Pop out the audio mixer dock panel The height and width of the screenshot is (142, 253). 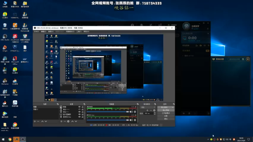(x=138, y=104)
